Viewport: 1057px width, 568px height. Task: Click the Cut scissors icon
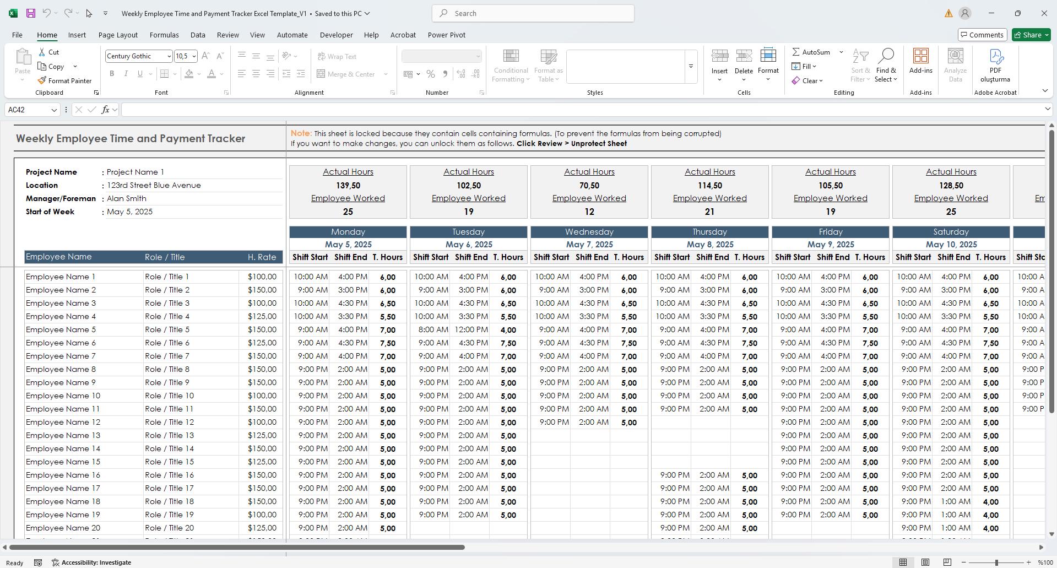(42, 52)
